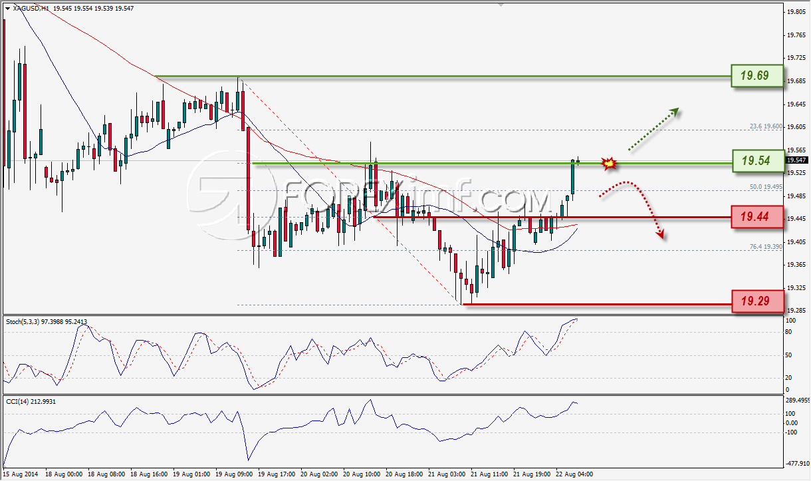
Task: Click the 21 Aug 19:00 time label
Action: tap(533, 474)
